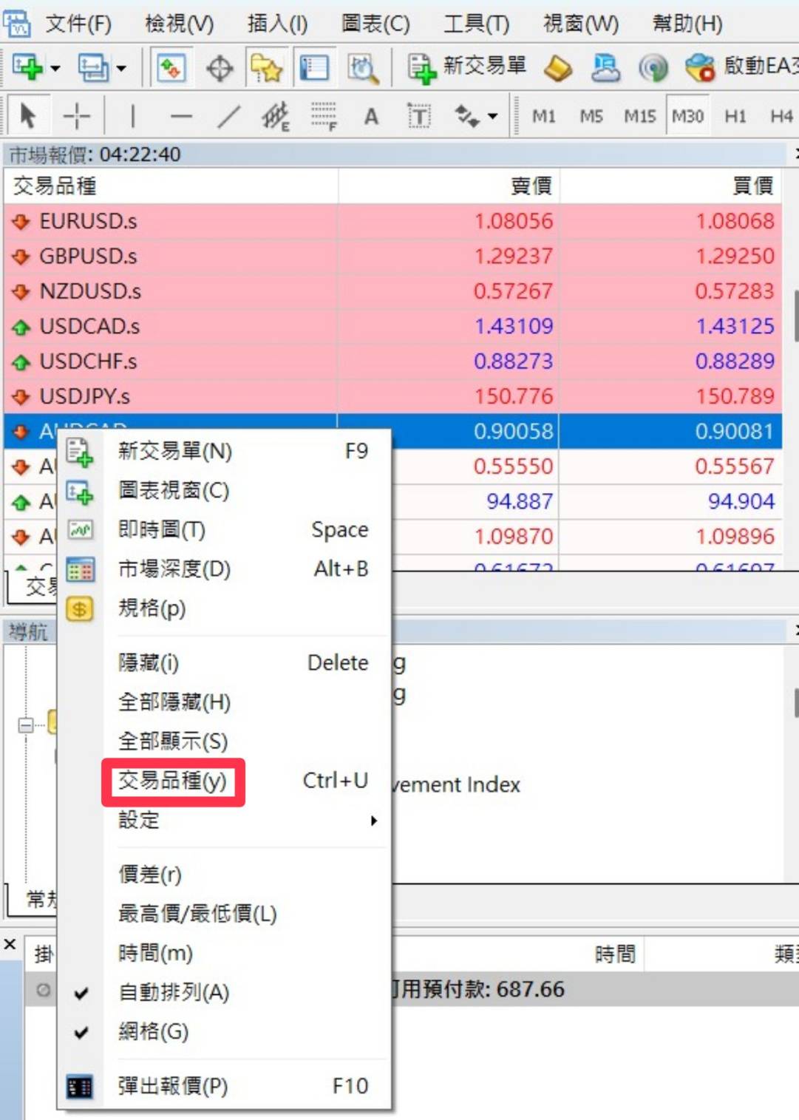Open the signals radio-wave icon
The height and width of the screenshot is (1120, 799).
[653, 68]
